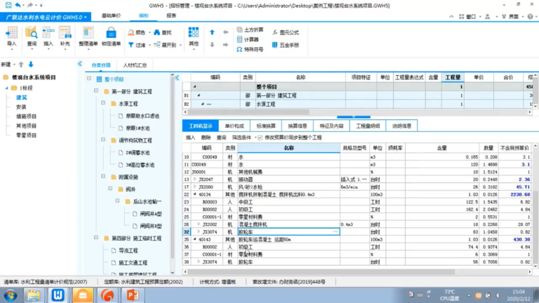Switch to the 单价构成 tab

(x=234, y=126)
